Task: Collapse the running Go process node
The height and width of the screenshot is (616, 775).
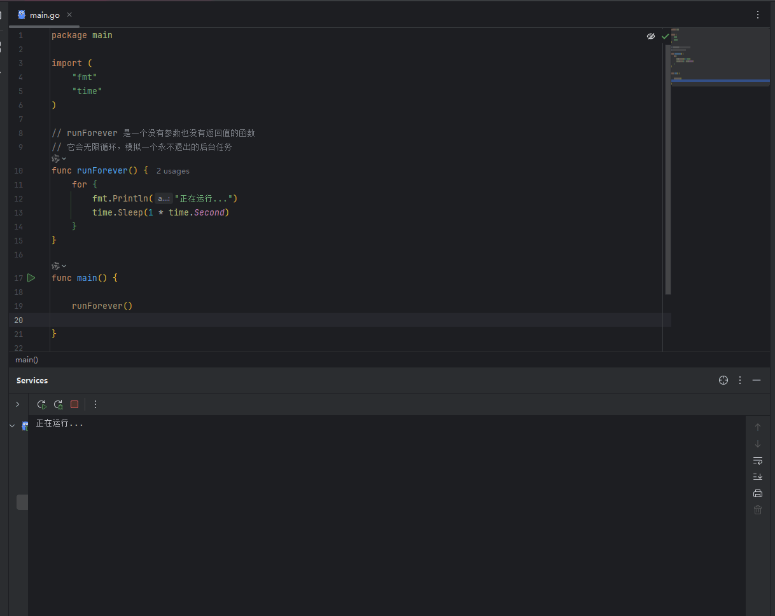Action: (11, 425)
